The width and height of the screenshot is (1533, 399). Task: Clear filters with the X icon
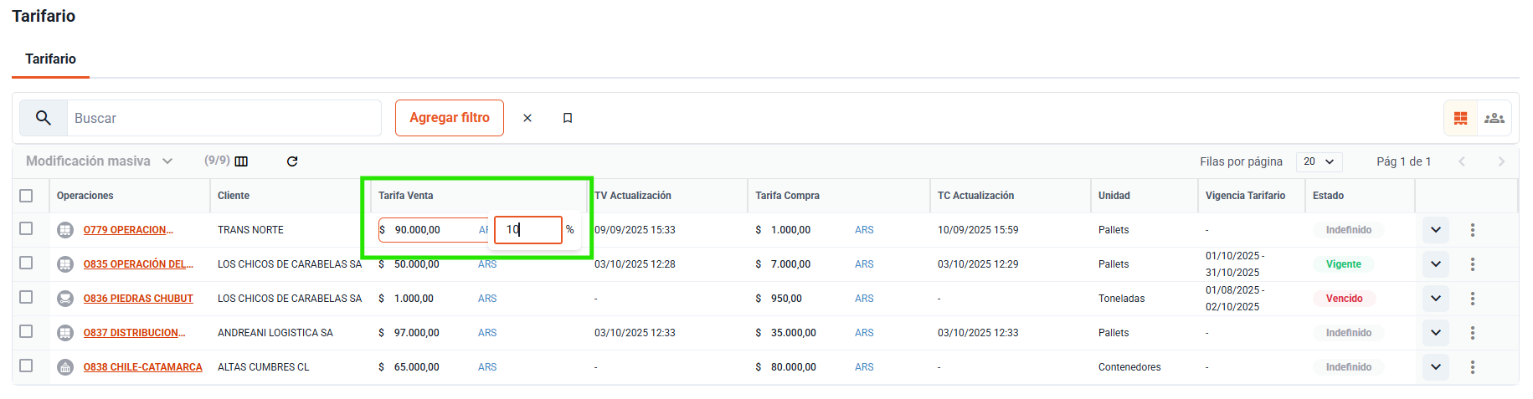click(x=527, y=118)
